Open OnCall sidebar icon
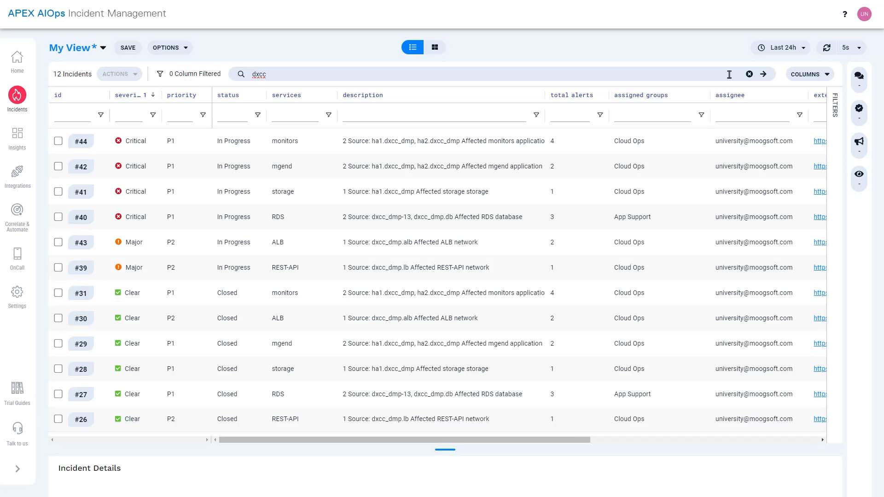Viewport: 884px width, 497px height. 17,259
